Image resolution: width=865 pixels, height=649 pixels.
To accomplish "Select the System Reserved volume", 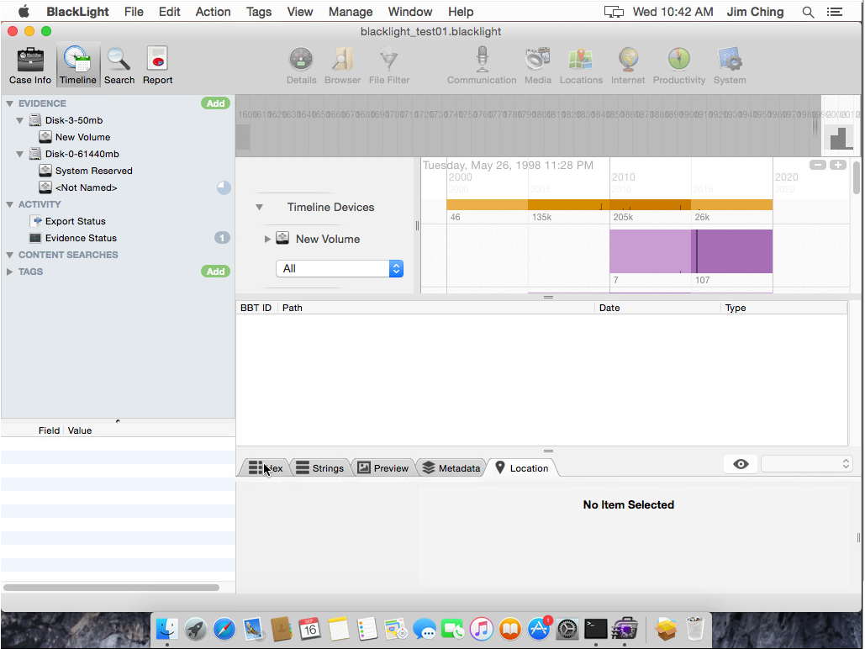I will pyautogui.click(x=93, y=171).
